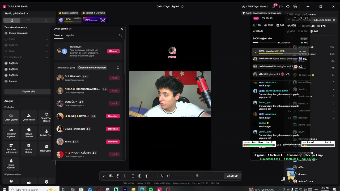Open the Çoklu konuk tool
Viewport: 340px width, 191px height.
pyautogui.click(x=29, y=118)
